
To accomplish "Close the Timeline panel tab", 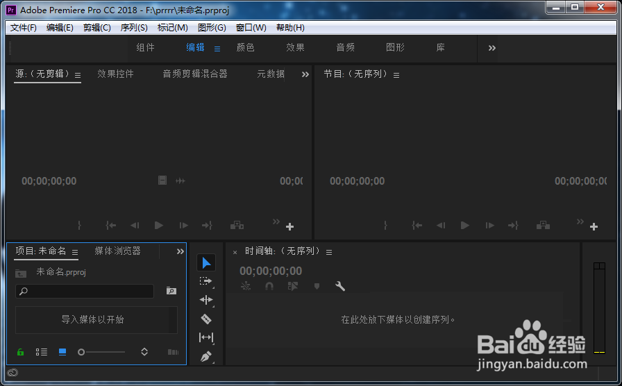I will tap(235, 252).
